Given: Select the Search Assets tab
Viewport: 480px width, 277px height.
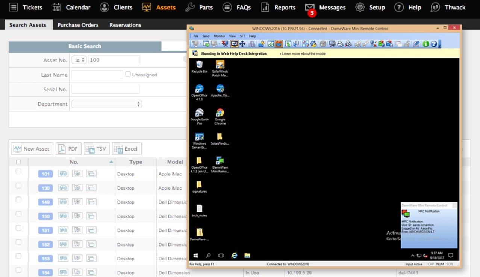Looking at the screenshot, I should [28, 25].
